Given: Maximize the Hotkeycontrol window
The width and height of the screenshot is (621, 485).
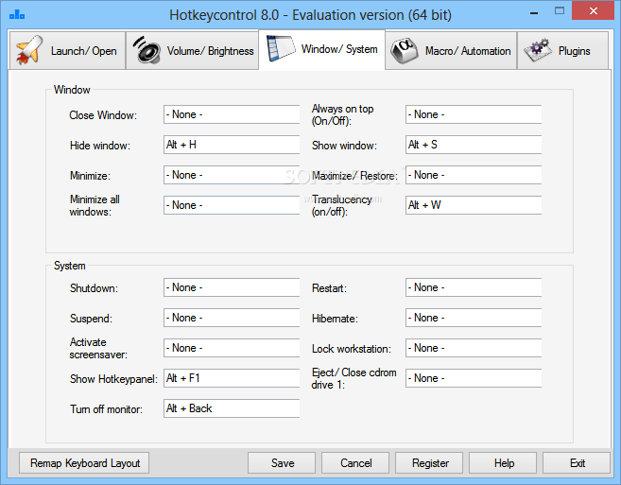Looking at the screenshot, I should pyautogui.click(x=560, y=11).
